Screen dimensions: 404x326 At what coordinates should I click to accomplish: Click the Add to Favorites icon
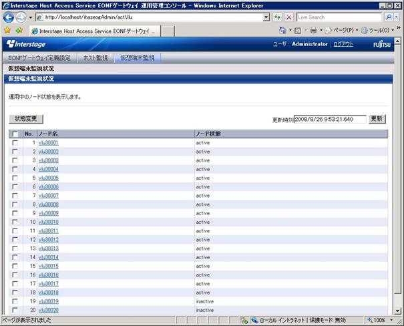[19, 31]
